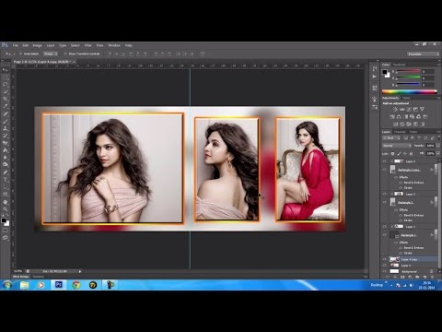Open the Auto-Select Group dropdown
The width and height of the screenshot is (442, 332).
(50, 53)
